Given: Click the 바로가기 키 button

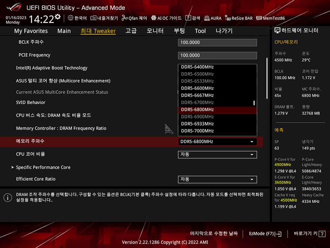Looking at the screenshot, I should pyautogui.click(x=309, y=234).
